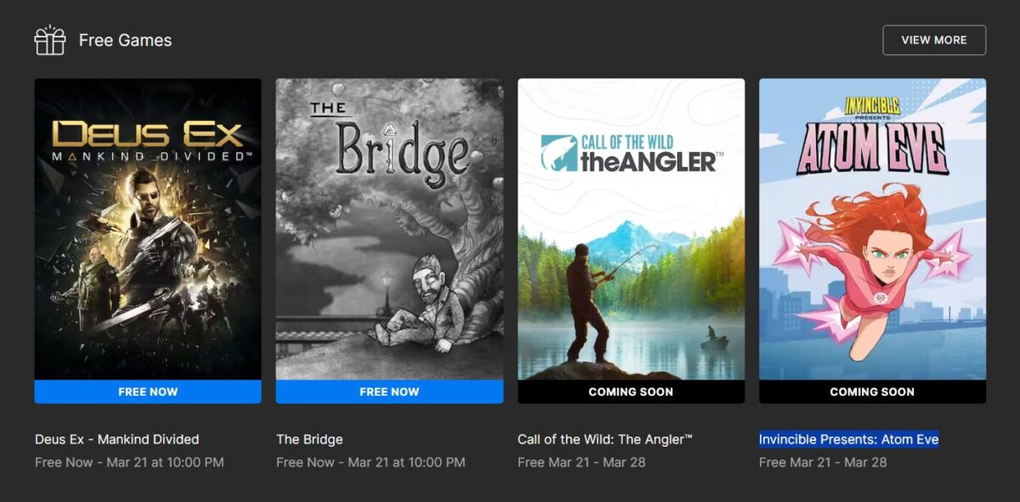
Task: Select The Bridge game cover image
Action: point(389,229)
